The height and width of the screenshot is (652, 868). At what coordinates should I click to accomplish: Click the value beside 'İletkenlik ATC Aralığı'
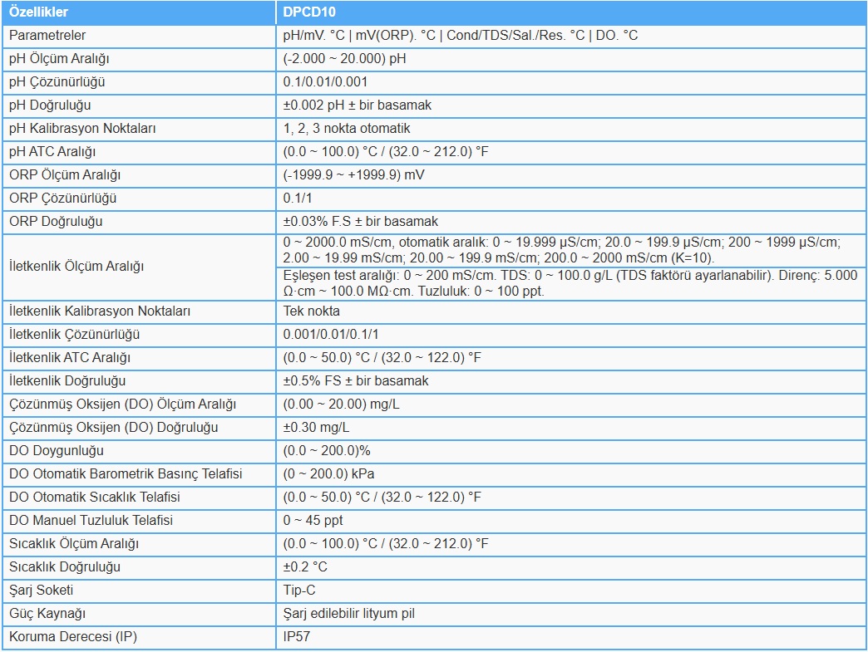tap(382, 357)
